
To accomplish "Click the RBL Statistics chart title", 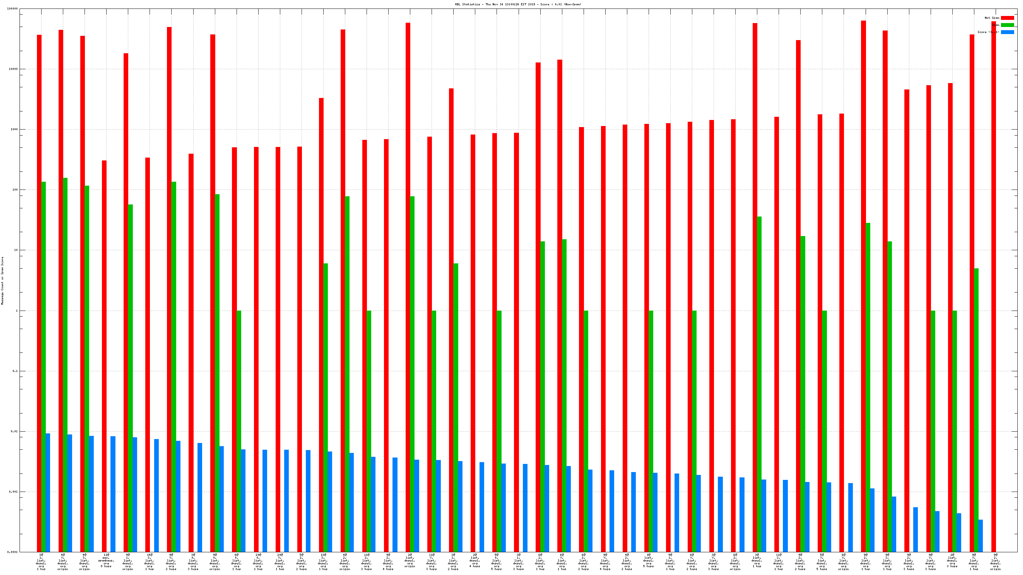I will point(518,4).
